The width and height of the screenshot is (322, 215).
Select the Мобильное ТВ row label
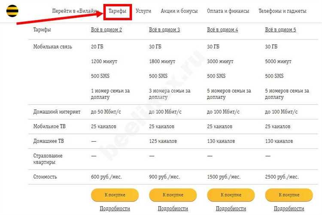pos(49,126)
